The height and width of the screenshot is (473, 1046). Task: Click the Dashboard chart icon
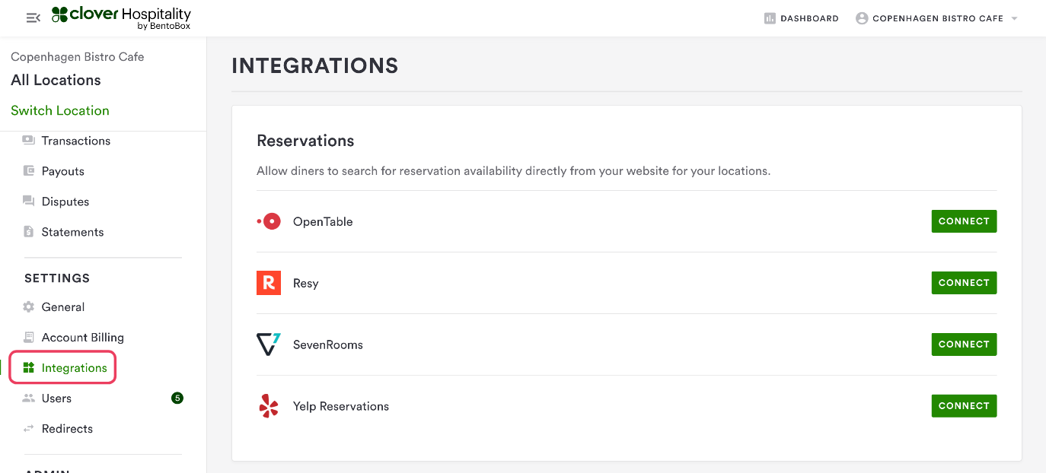(770, 18)
